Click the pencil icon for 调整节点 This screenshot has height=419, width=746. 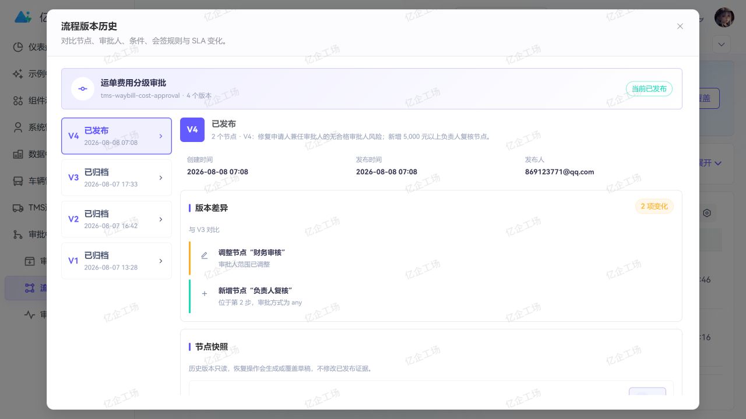(204, 255)
